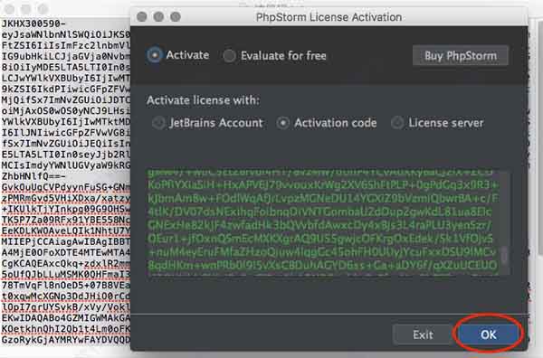Click the 'Activate license with:' label

[203, 100]
